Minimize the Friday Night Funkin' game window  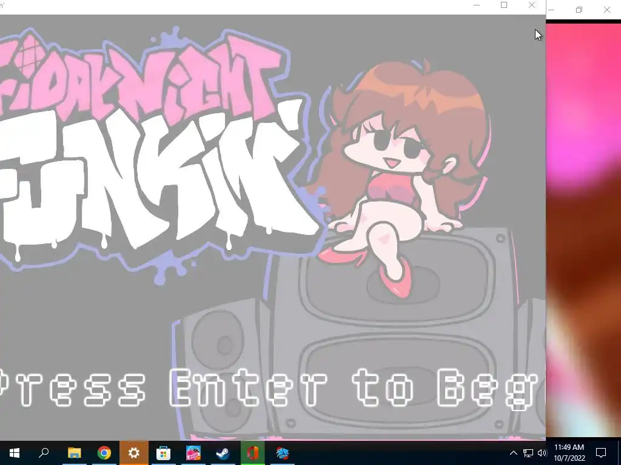pos(477,5)
